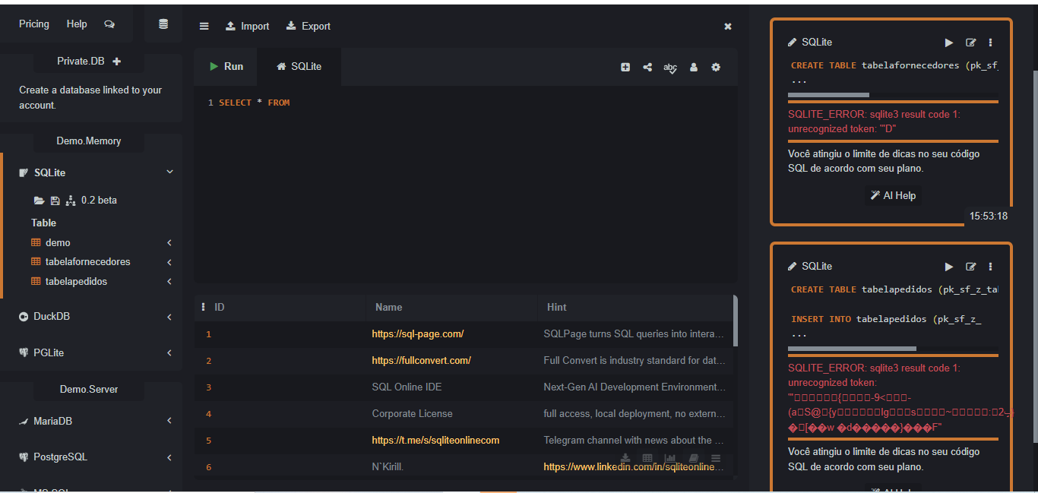This screenshot has width=1038, height=493.
Task: Click the AI Help button in first card
Action: pyautogui.click(x=893, y=195)
